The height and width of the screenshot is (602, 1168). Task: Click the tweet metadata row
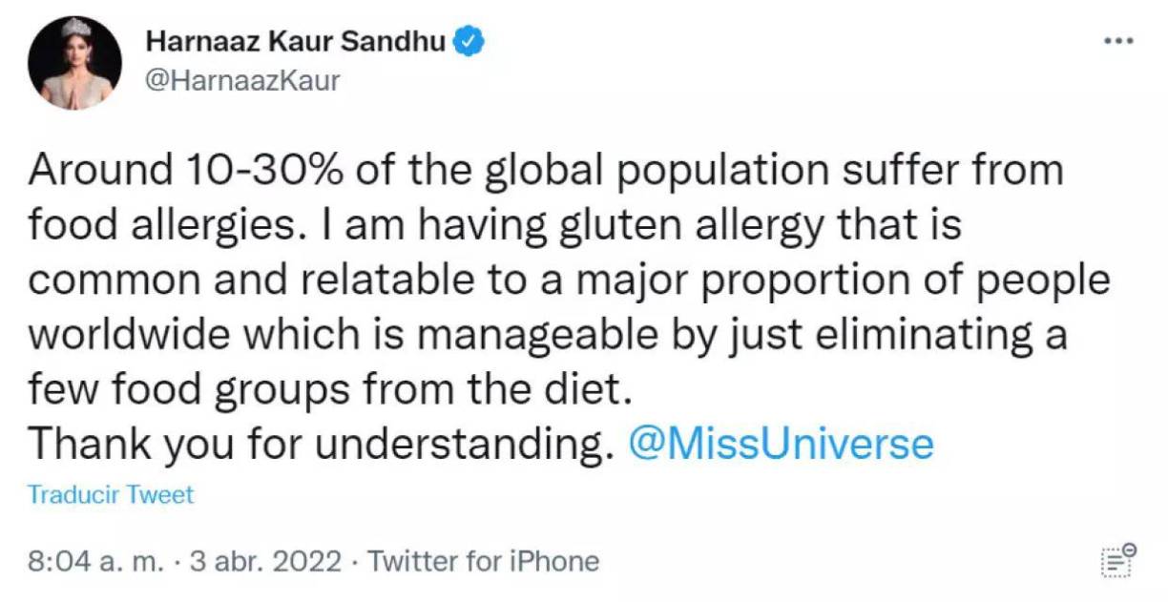pyautogui.click(x=315, y=561)
